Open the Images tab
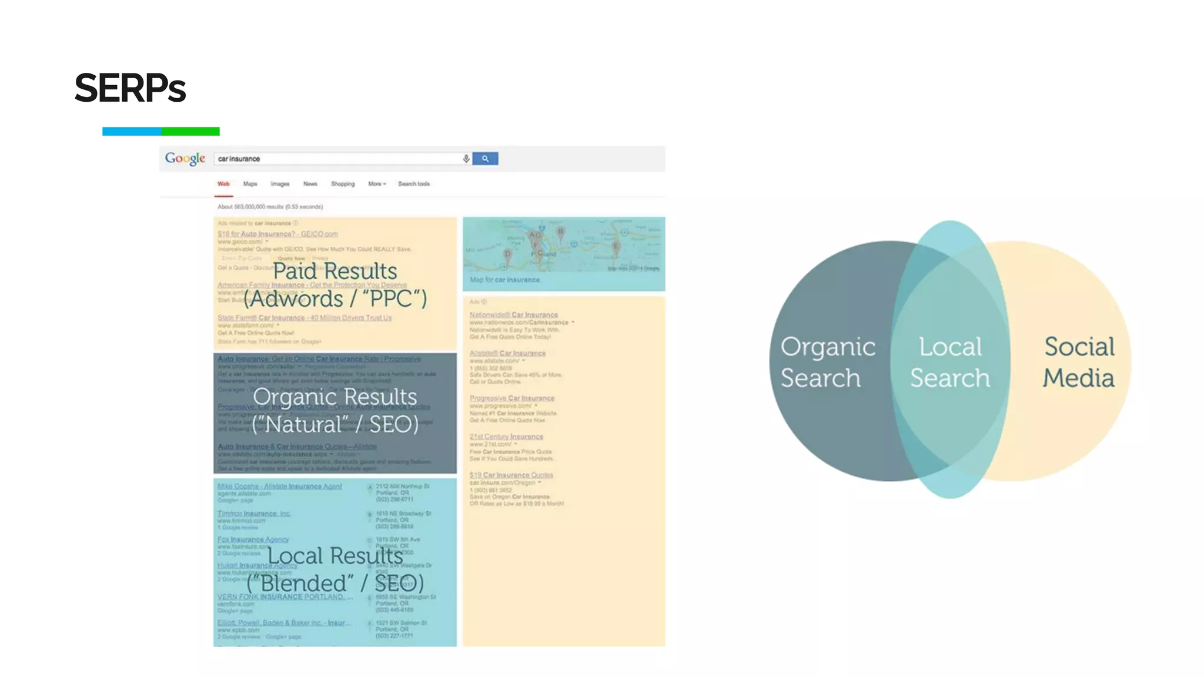Viewport: 1204px width, 677px height. pos(280,184)
